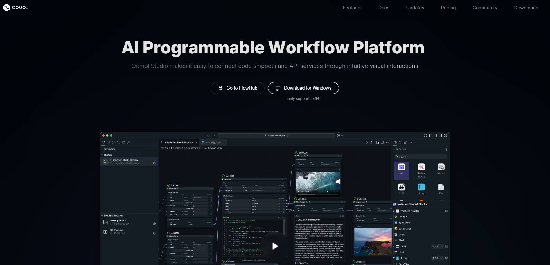Switch to the tsconfig.json tab
This screenshot has height=265, width=550.
(213, 143)
